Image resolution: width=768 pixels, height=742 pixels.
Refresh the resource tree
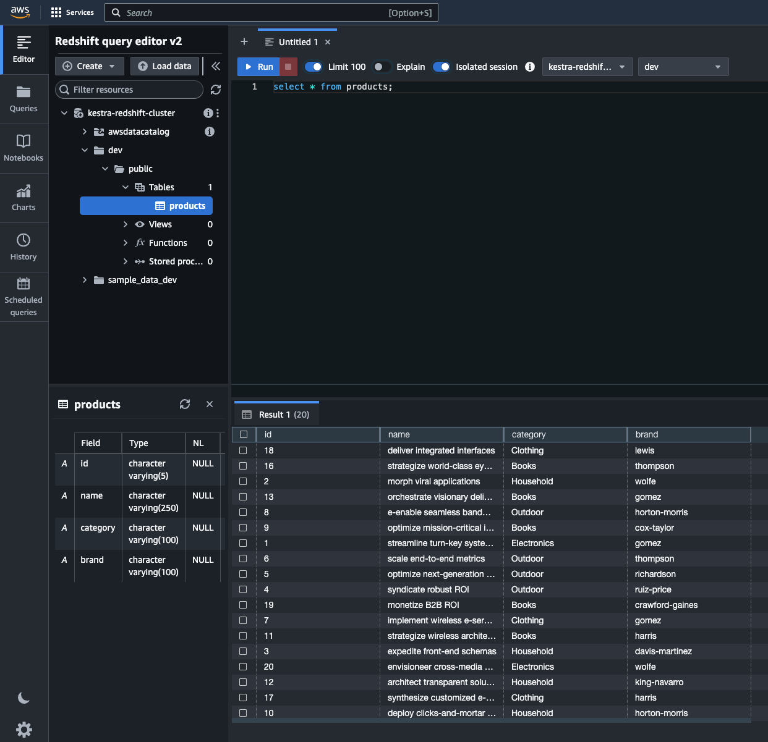tap(215, 90)
